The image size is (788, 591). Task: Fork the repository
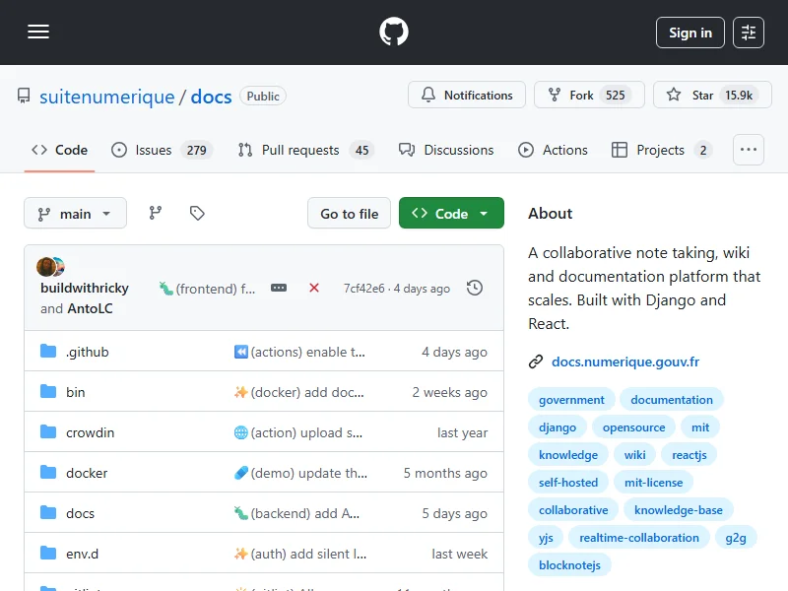[x=581, y=96]
